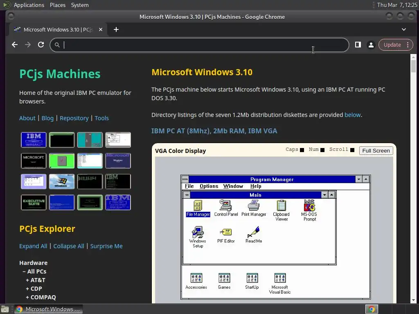The height and width of the screenshot is (314, 419).
Task: Follow the Blog link
Action: click(x=47, y=118)
